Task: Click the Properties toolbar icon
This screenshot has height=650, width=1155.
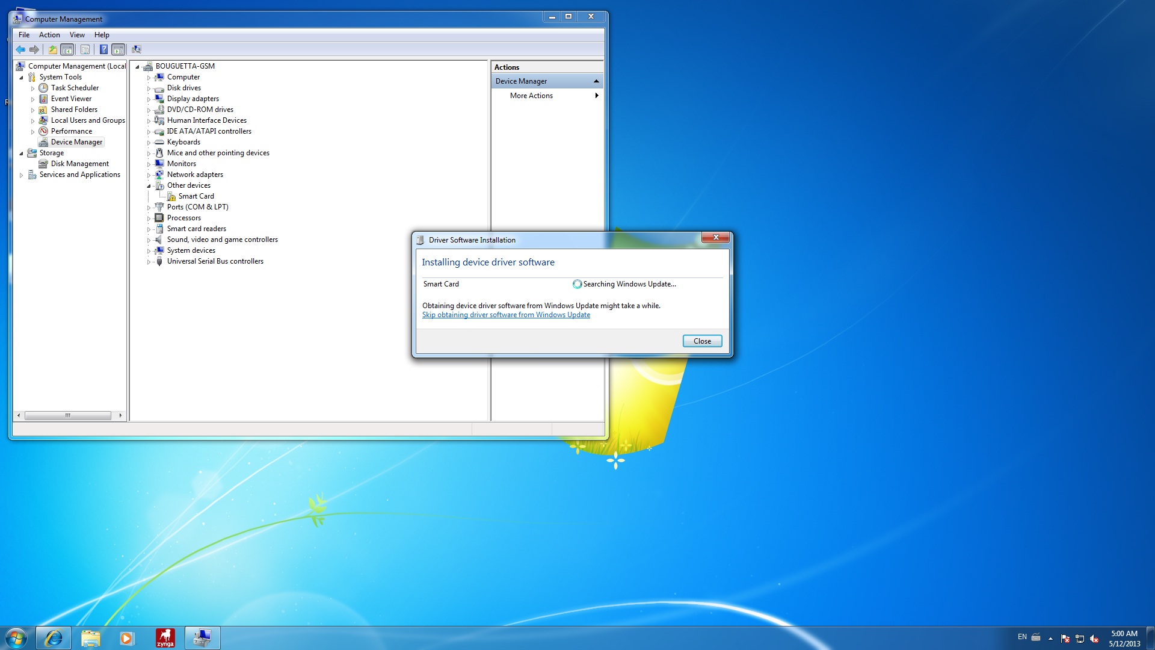Action: (x=85, y=49)
